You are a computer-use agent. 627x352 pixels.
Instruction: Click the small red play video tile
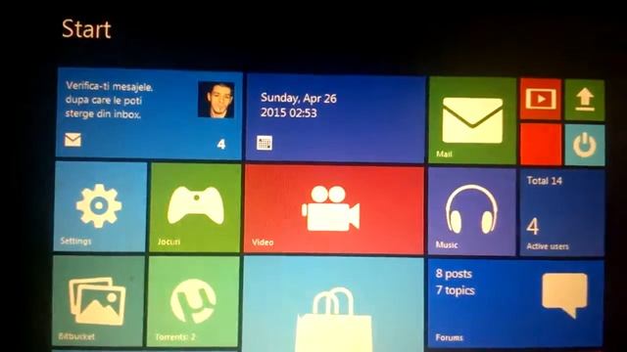coord(541,99)
